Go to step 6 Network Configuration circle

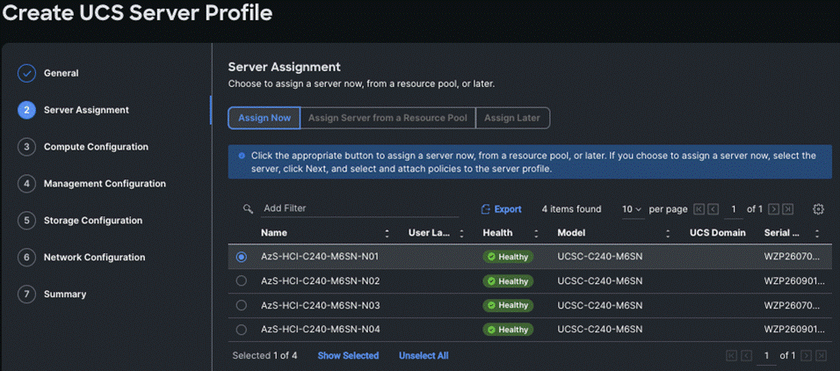[26, 258]
